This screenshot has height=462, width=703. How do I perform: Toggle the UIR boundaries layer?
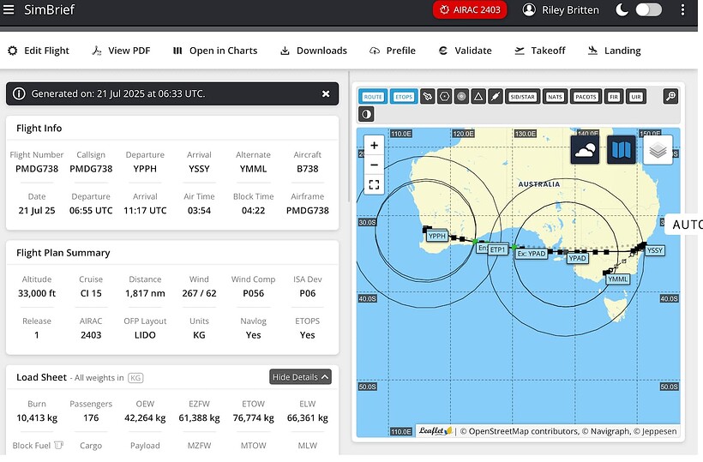[x=636, y=97]
